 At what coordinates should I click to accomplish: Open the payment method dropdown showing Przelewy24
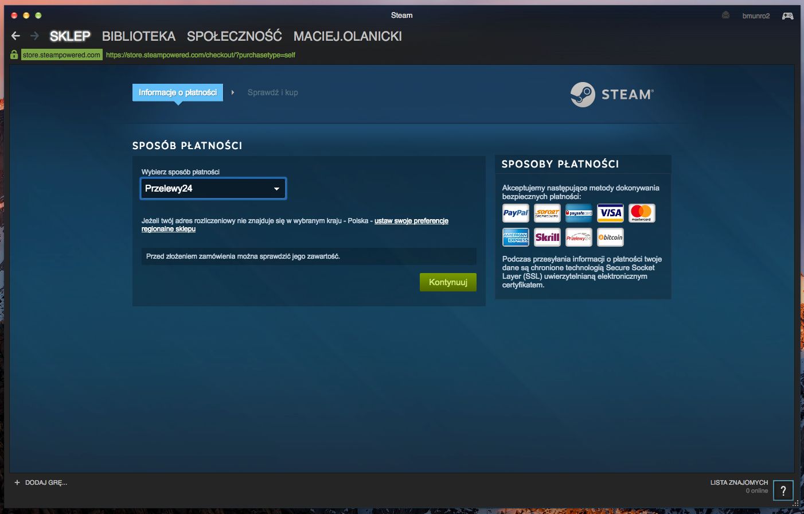(213, 188)
